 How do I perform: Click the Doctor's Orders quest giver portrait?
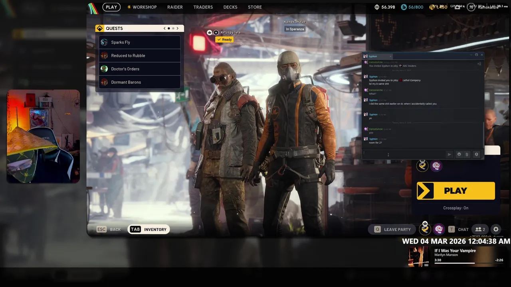104,69
